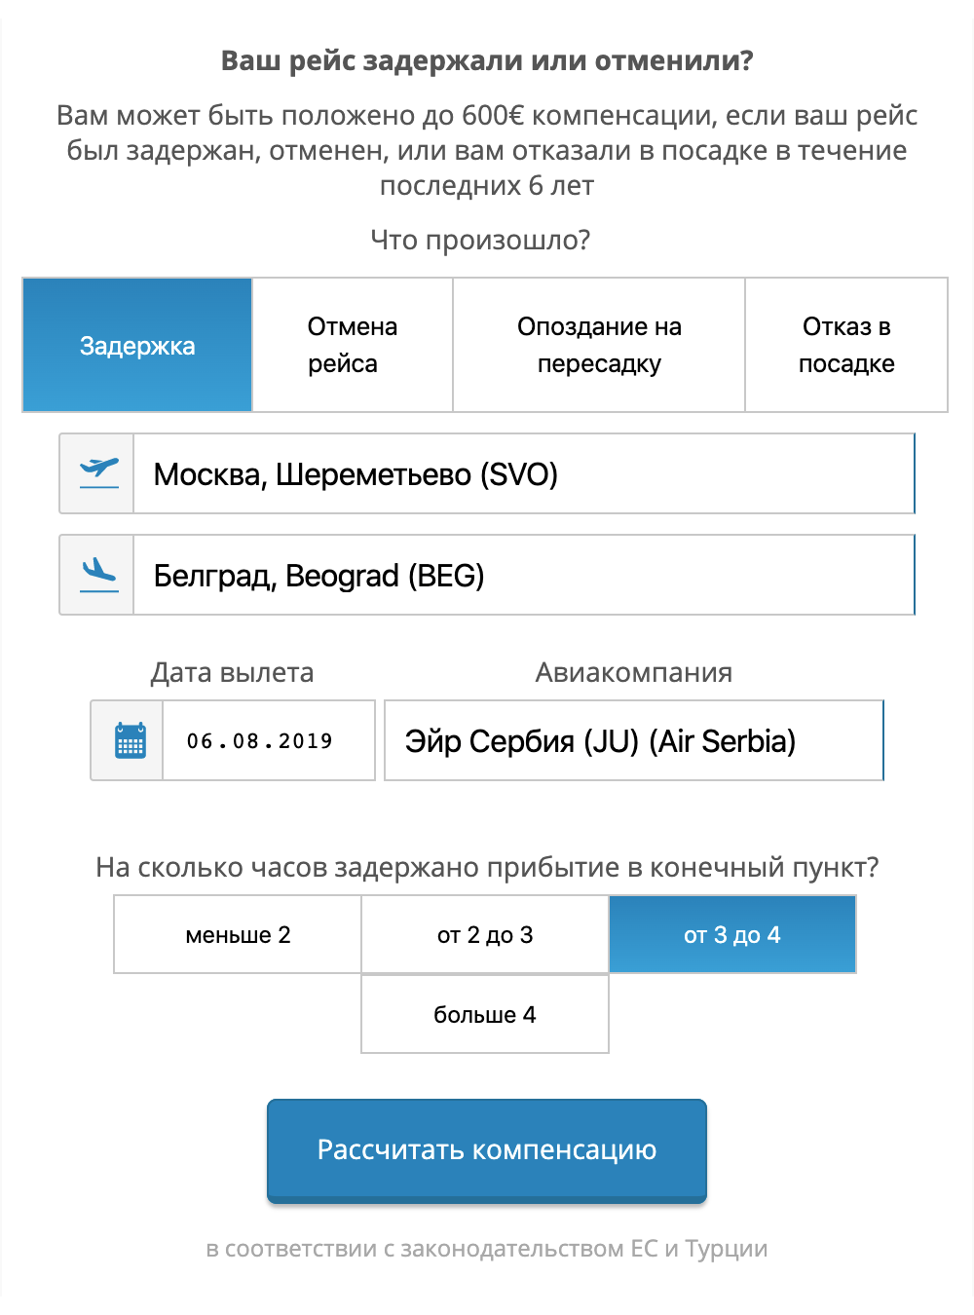Choose Опоздание на пересадку
Screen dimensions: 974x1315
point(599,345)
